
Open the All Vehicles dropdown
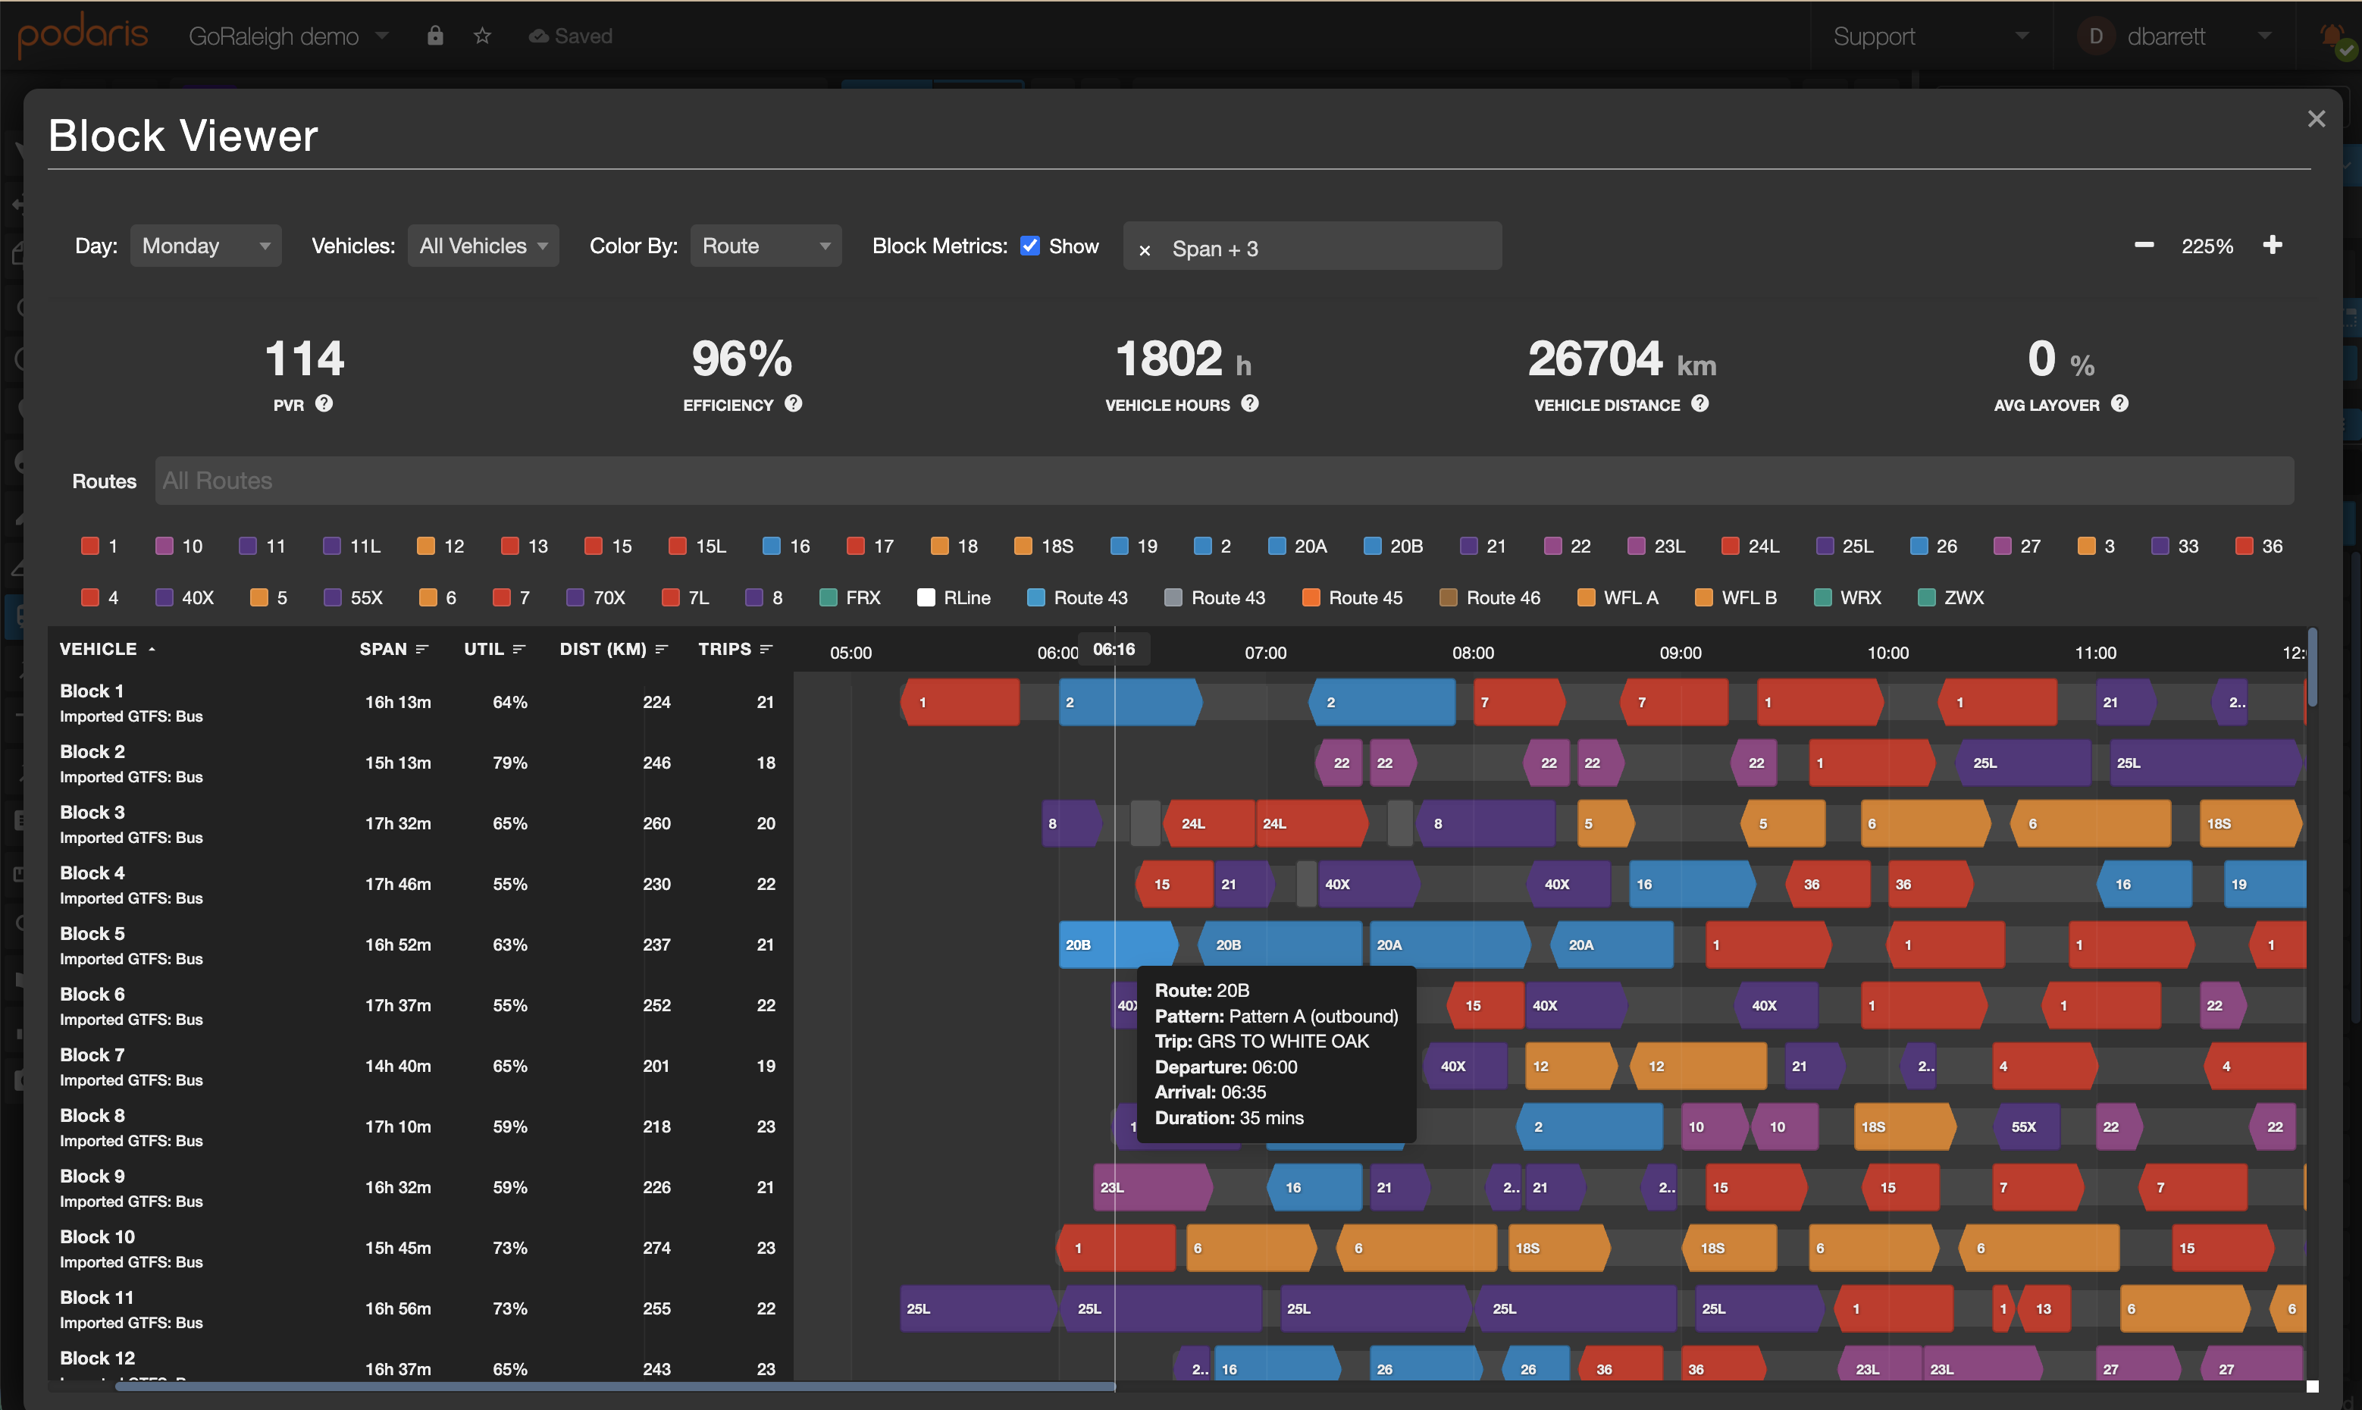483,246
